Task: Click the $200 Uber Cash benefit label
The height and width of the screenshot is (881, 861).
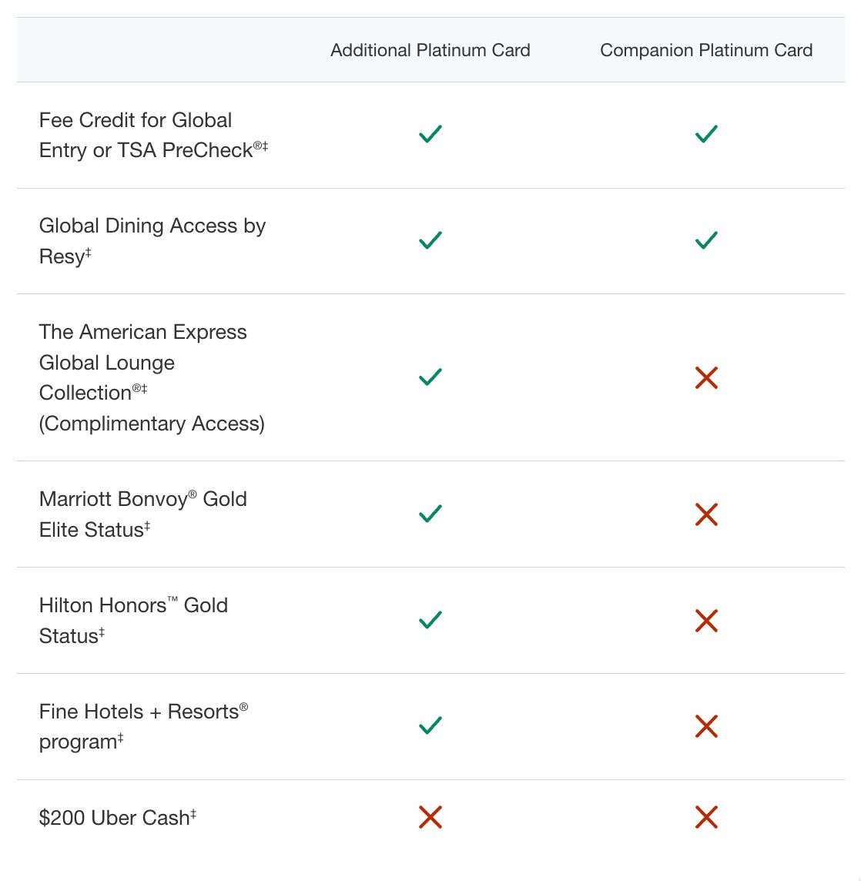Action: pyautogui.click(x=118, y=818)
